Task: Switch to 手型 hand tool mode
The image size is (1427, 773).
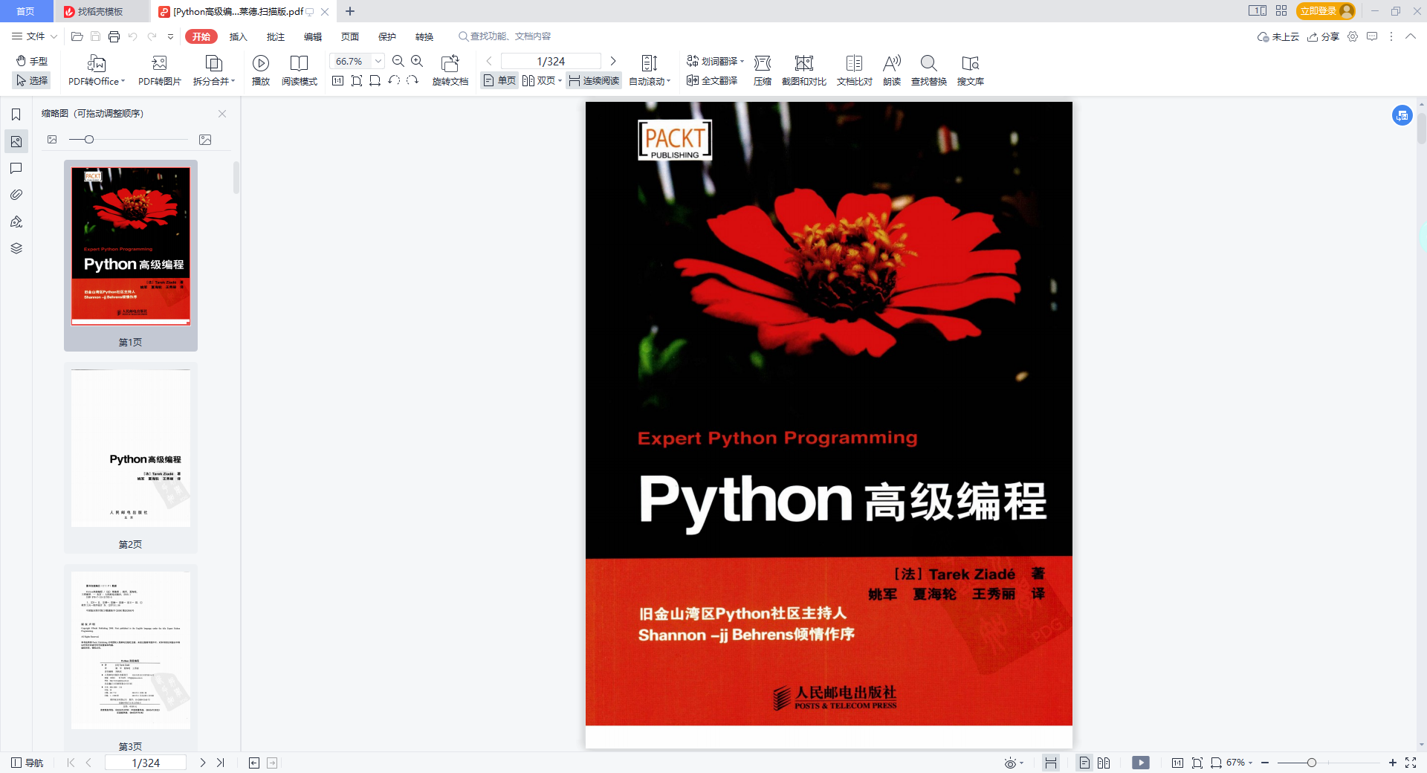Action: click(x=32, y=61)
